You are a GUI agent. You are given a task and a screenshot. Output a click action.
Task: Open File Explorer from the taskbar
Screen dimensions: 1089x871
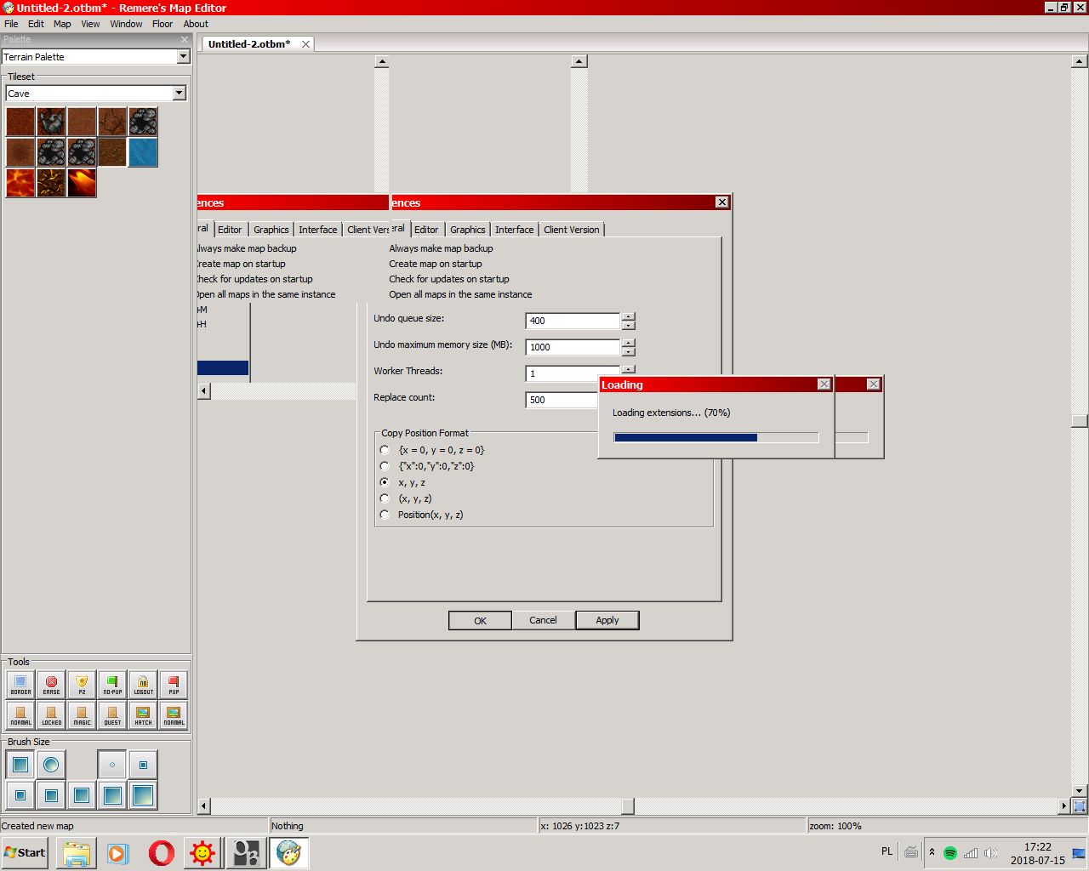click(x=77, y=852)
